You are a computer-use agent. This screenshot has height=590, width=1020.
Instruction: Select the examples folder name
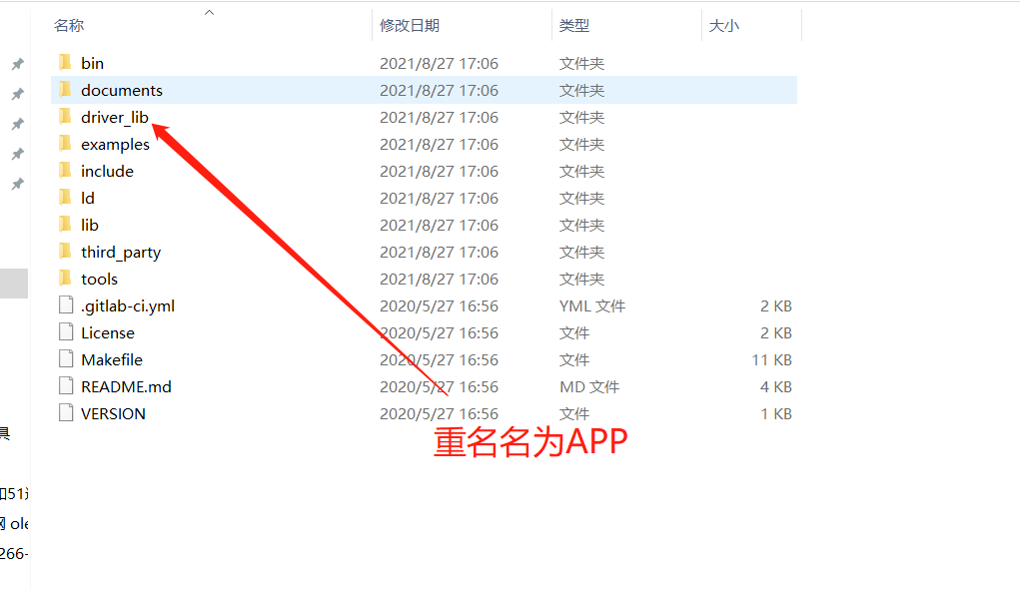[x=115, y=144]
